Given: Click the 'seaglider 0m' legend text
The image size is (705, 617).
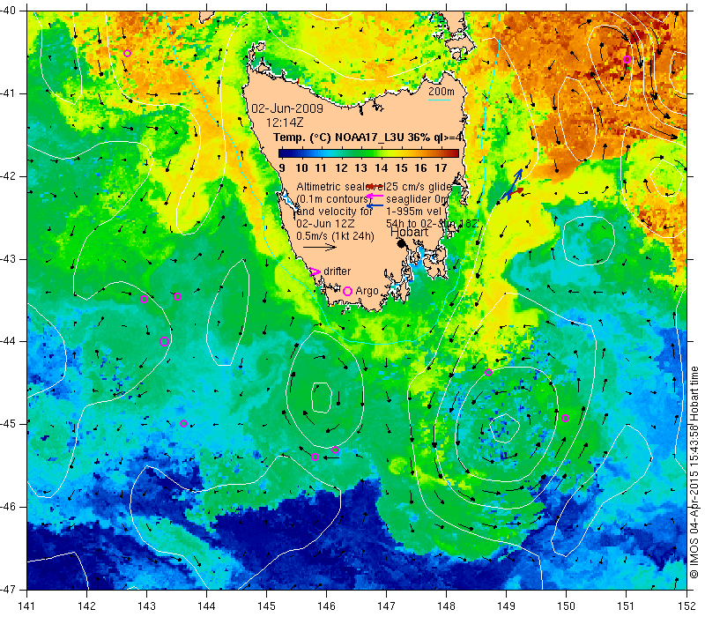Looking at the screenshot, I should (x=417, y=199).
